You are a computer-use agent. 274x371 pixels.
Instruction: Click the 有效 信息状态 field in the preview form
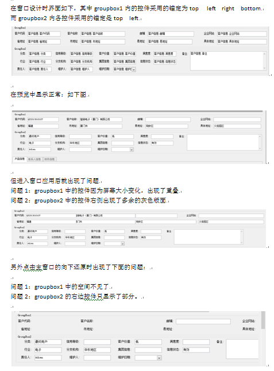pos(162,143)
